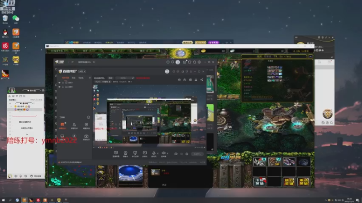
Task: Open the first menu button on game top bar
Action: tap(60, 51)
